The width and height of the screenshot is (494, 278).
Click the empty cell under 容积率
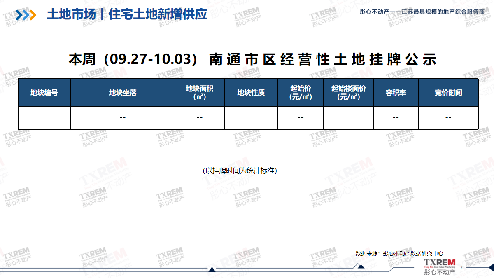coord(396,118)
